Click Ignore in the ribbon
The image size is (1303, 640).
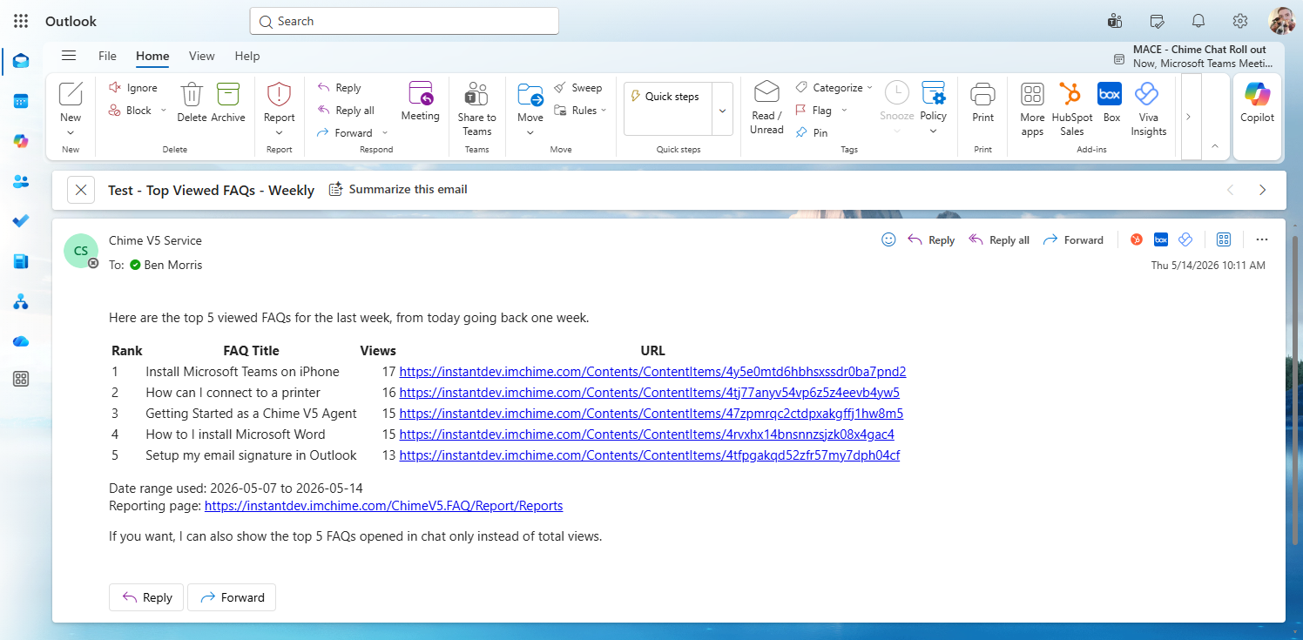click(133, 88)
